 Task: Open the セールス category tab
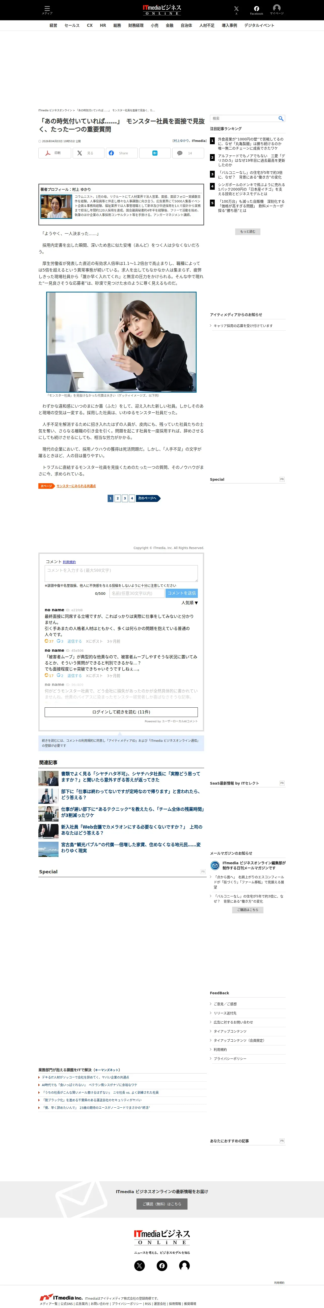(x=72, y=25)
